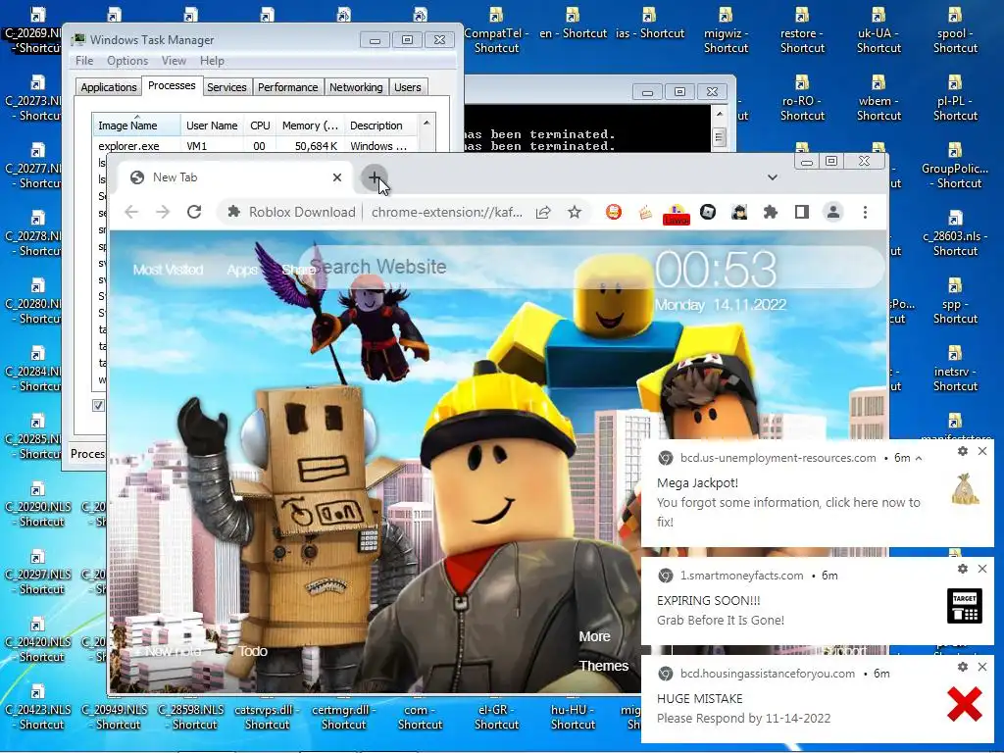Image resolution: width=1004 pixels, height=753 pixels.
Task: Sort processes by Memory column
Action: [310, 125]
